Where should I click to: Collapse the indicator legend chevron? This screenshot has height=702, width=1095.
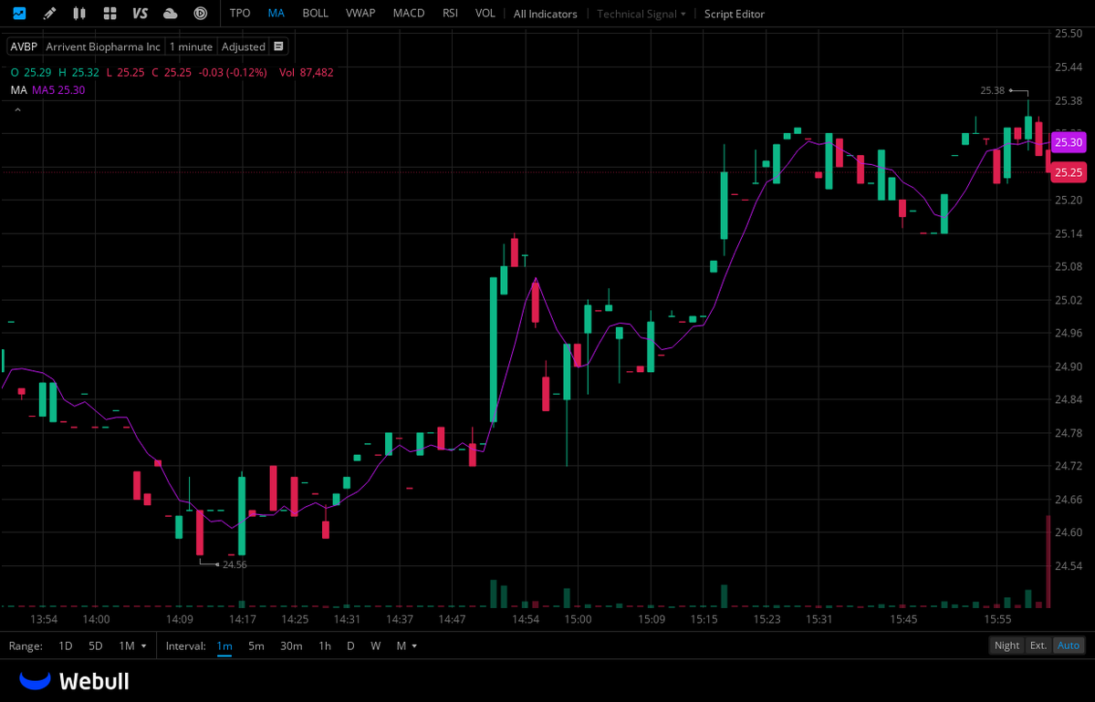16,110
